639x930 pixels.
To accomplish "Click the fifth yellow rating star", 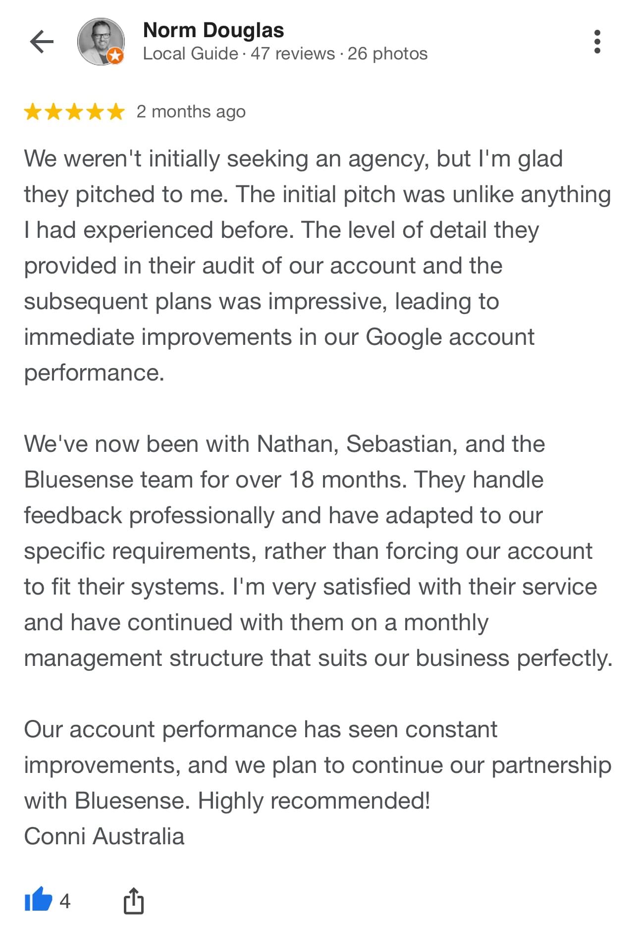I will (115, 112).
